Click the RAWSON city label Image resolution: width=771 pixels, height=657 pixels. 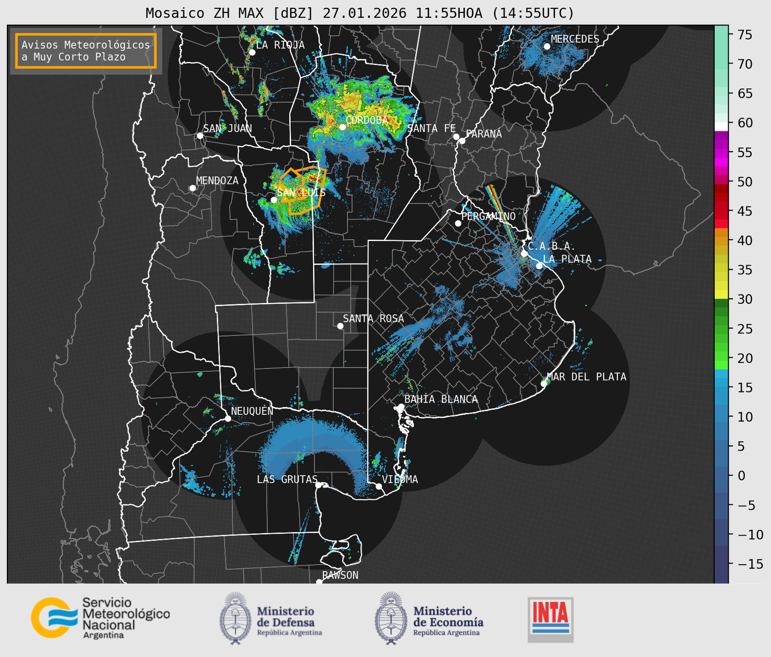[x=340, y=575]
